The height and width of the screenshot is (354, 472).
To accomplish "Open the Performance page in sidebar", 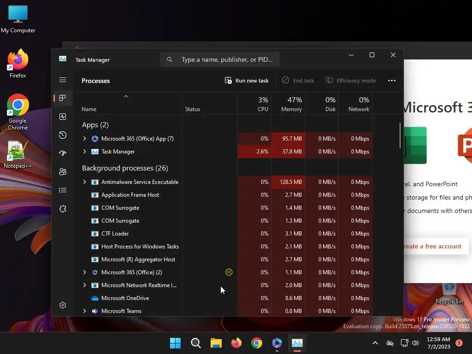I will click(x=63, y=117).
